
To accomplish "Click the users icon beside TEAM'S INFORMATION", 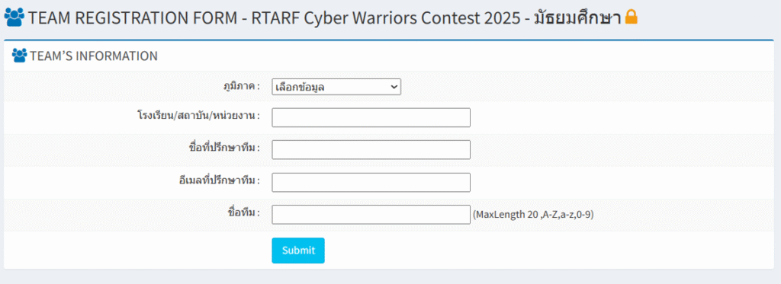I will tap(19, 56).
